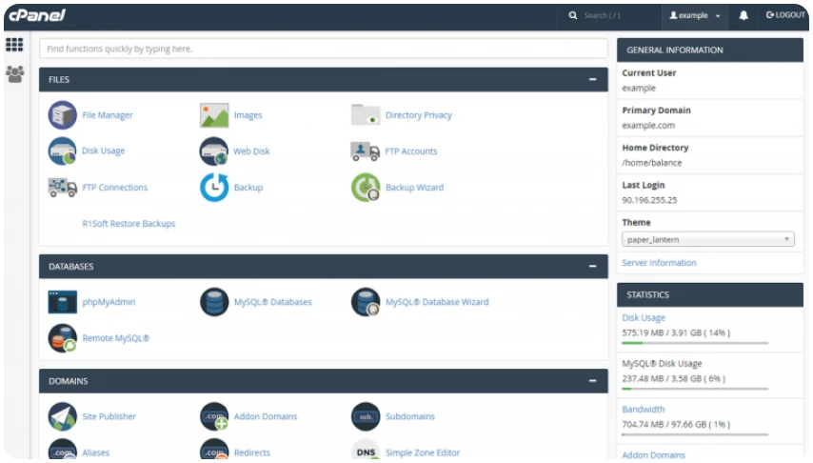Collapse the Databases section
Image resolution: width=813 pixels, height=463 pixels.
(593, 267)
